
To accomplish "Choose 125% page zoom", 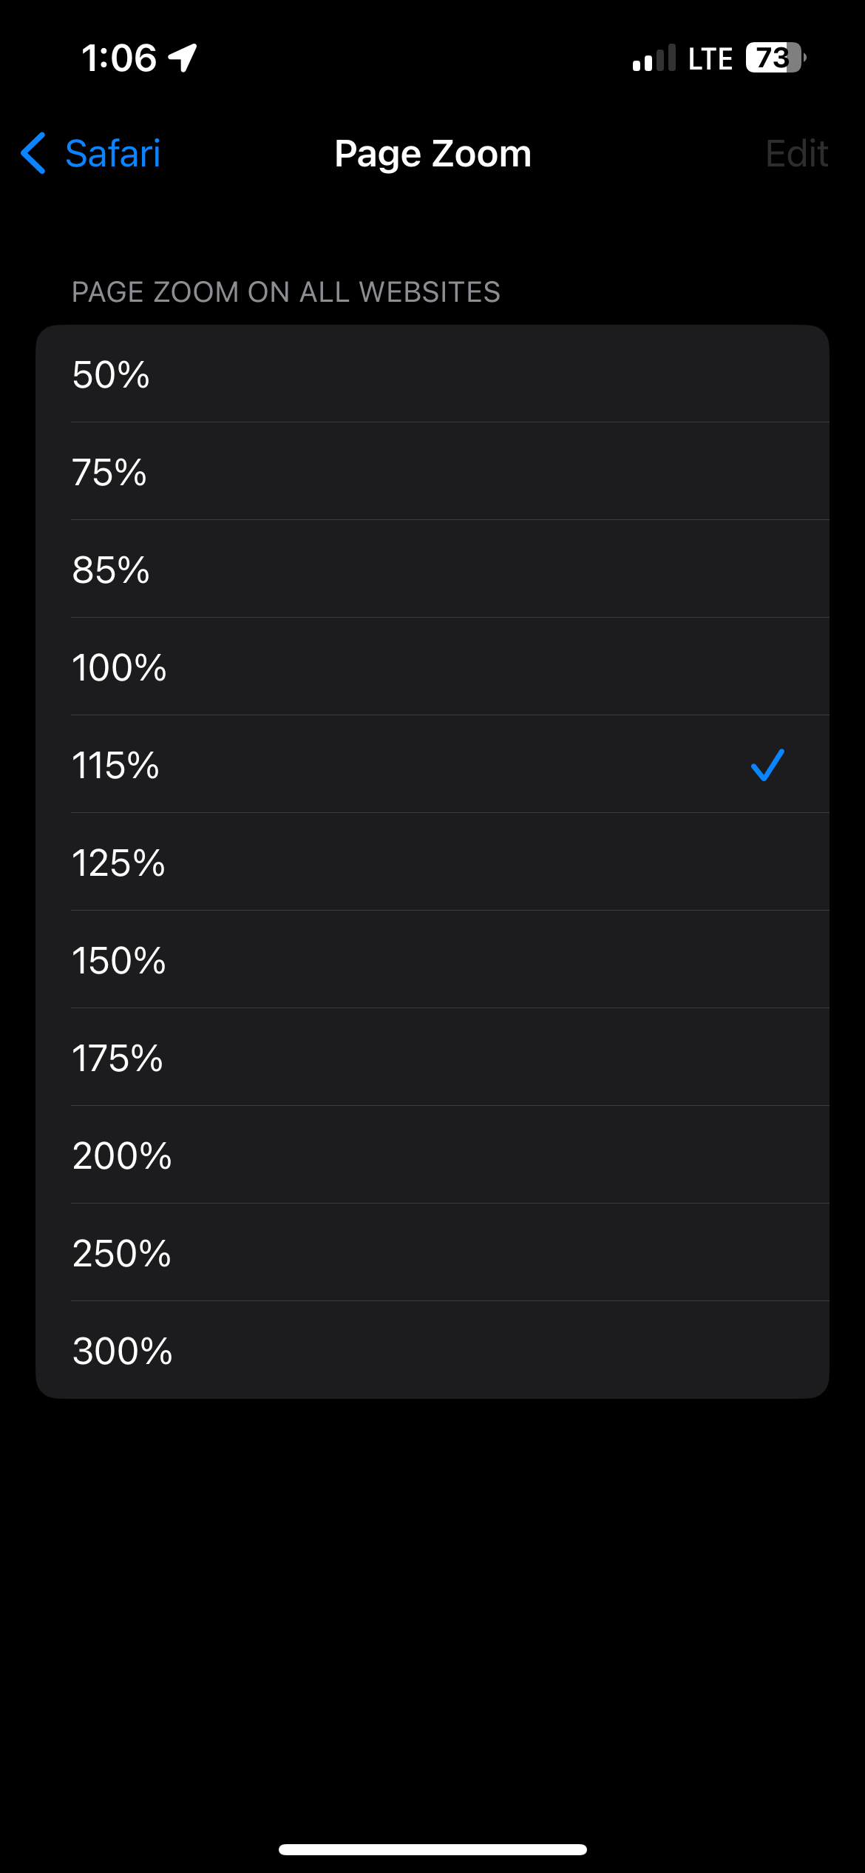I will coord(432,863).
